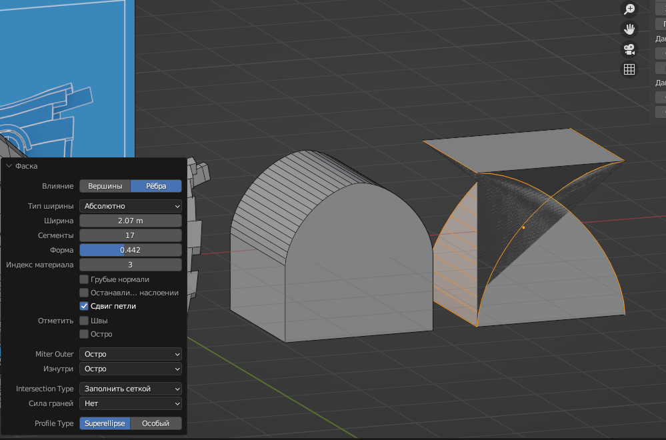Enable the Остро mark checkbox
This screenshot has width=666, height=440.
click(x=84, y=334)
